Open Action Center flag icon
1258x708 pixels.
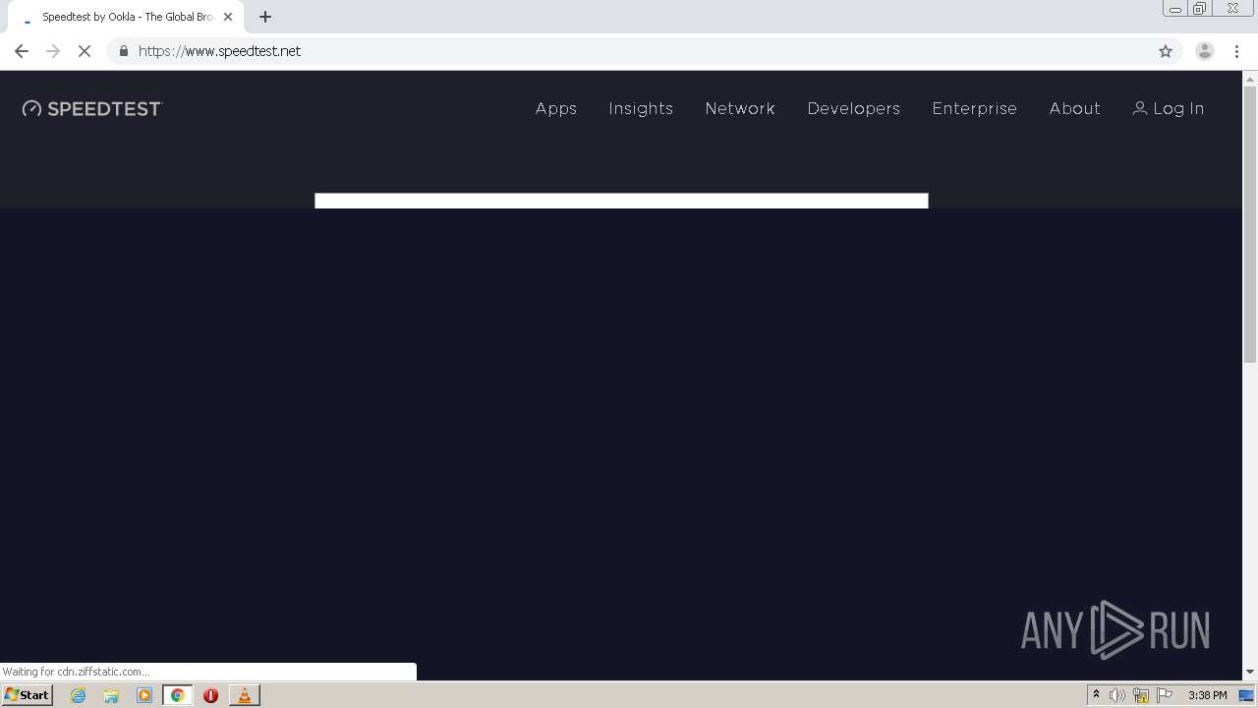[1165, 695]
